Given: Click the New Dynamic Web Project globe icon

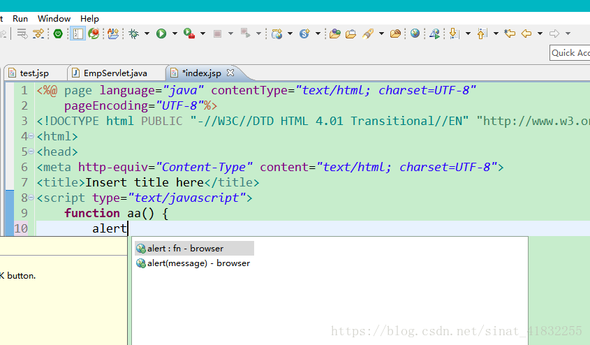Looking at the screenshot, I should (x=277, y=34).
